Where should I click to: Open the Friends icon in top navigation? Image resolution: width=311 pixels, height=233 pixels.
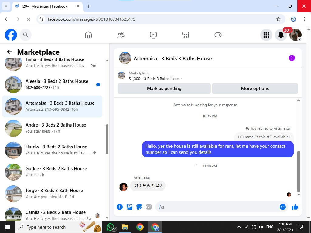coord(121,35)
